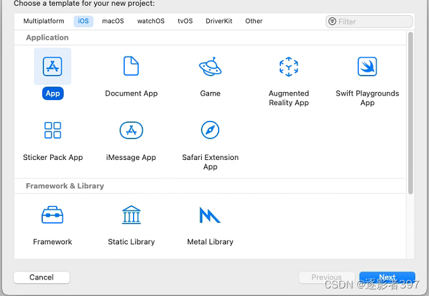Pick the Metal Library icon
Screen dimensions: 429x296
click(x=210, y=215)
